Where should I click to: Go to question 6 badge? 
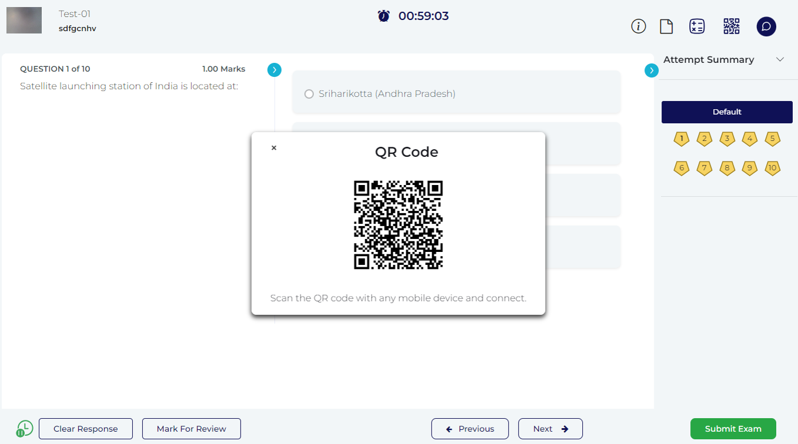(682, 168)
